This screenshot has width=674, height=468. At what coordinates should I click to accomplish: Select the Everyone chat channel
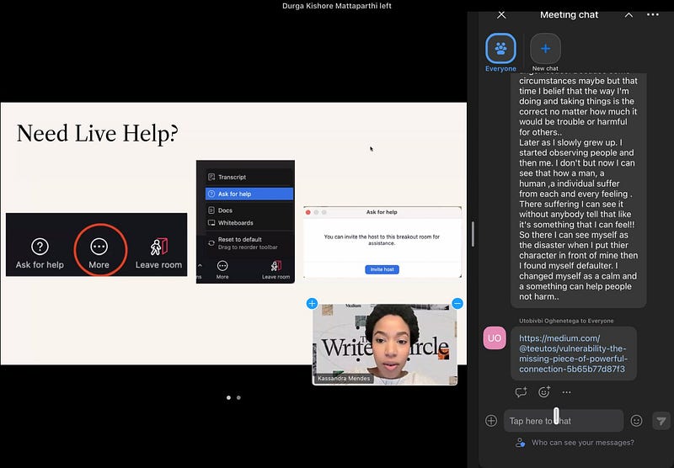pyautogui.click(x=500, y=52)
